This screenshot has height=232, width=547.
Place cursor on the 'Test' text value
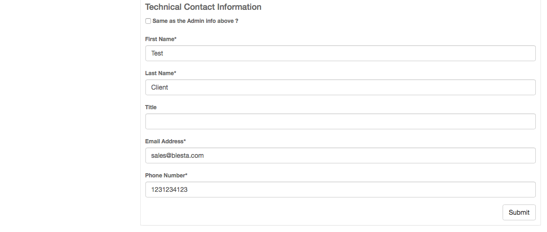[x=157, y=53]
